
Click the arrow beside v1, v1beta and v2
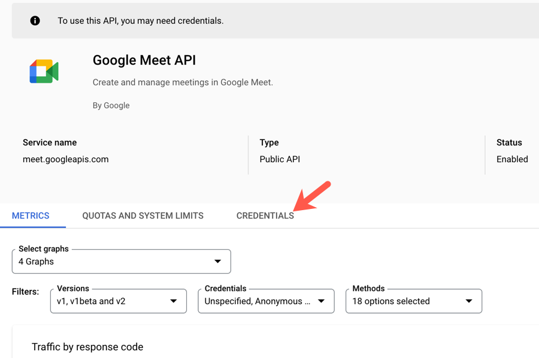click(174, 301)
